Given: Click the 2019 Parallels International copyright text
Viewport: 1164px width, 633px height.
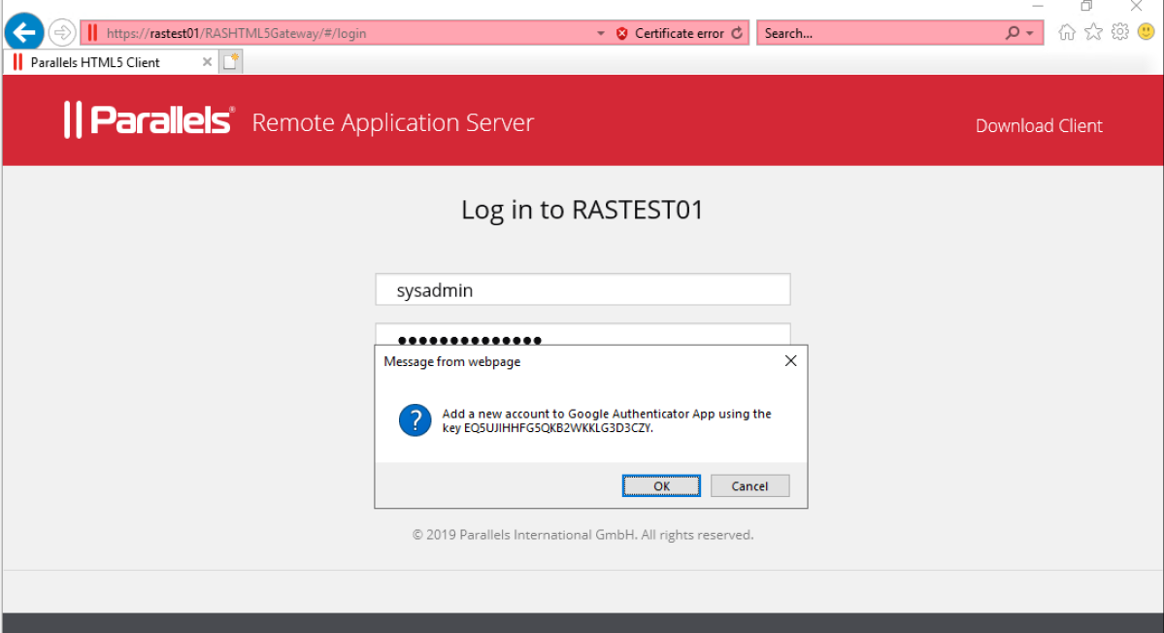Looking at the screenshot, I should tap(582, 534).
